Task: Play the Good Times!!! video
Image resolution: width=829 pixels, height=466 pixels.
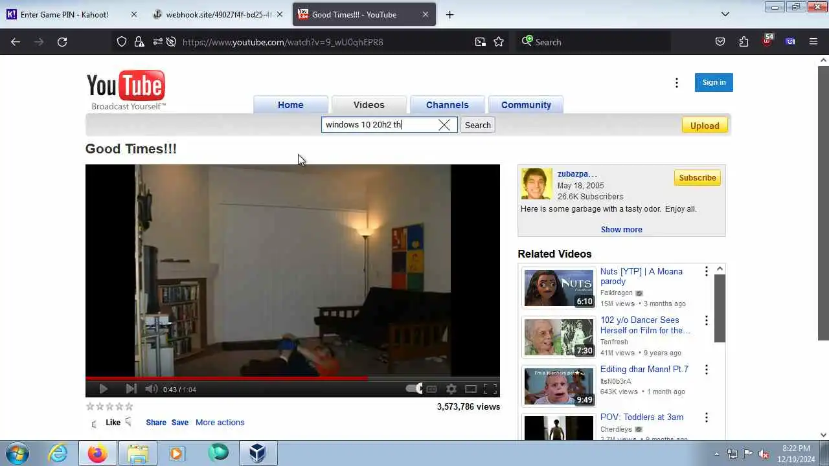Action: tap(103, 389)
